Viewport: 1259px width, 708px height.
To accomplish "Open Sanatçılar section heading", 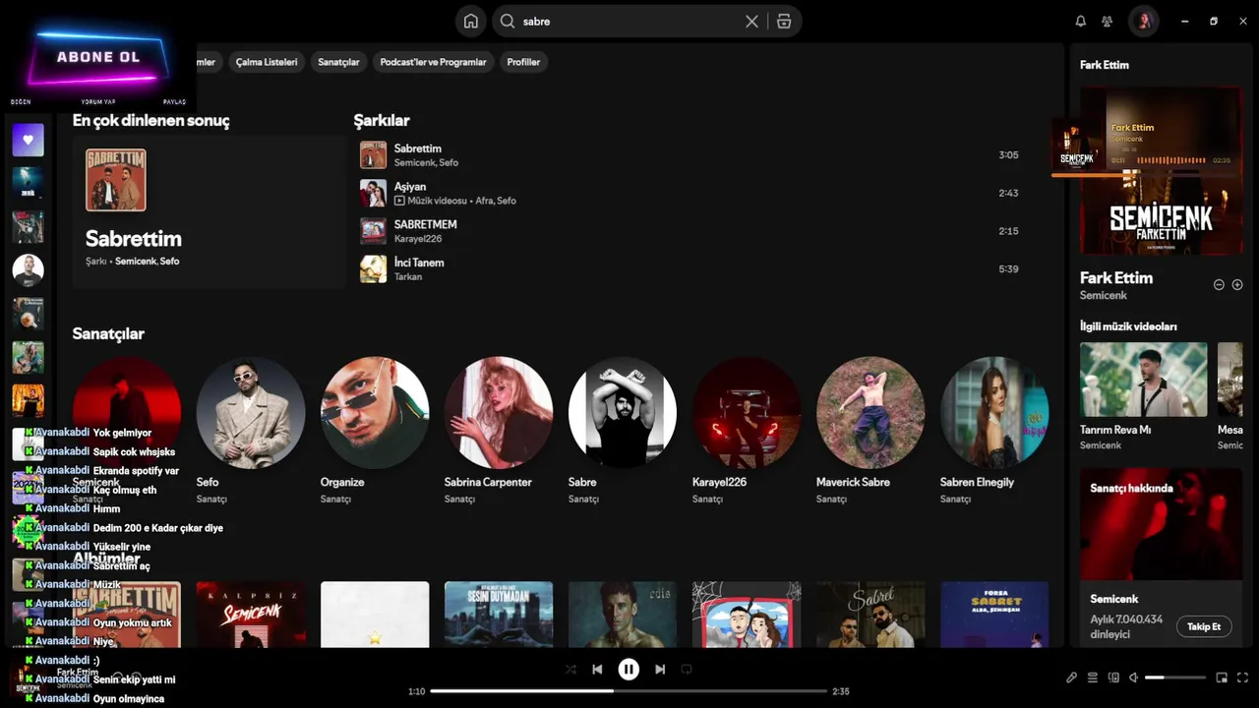I will tap(108, 333).
